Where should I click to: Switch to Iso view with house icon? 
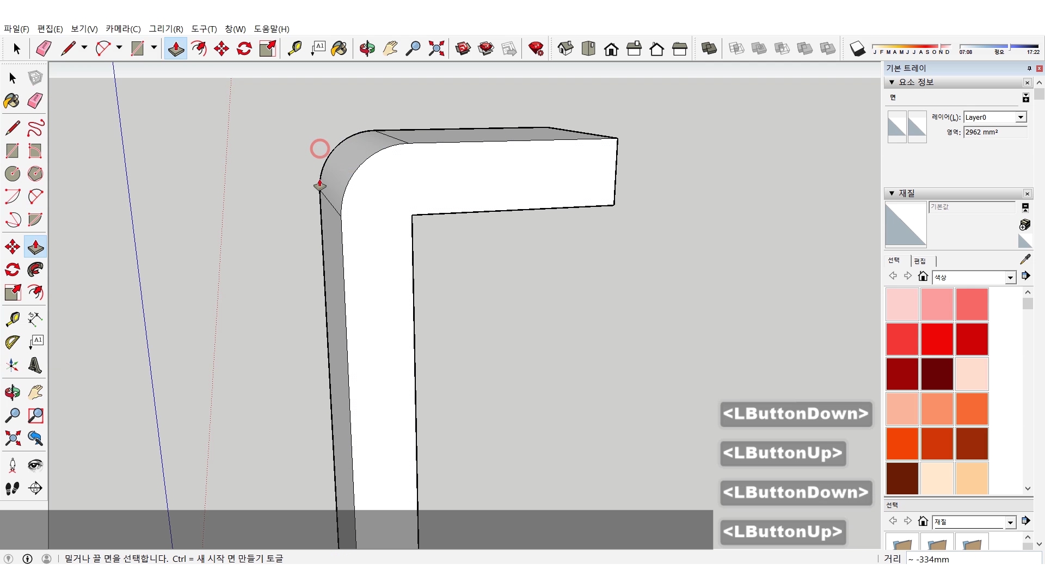565,48
